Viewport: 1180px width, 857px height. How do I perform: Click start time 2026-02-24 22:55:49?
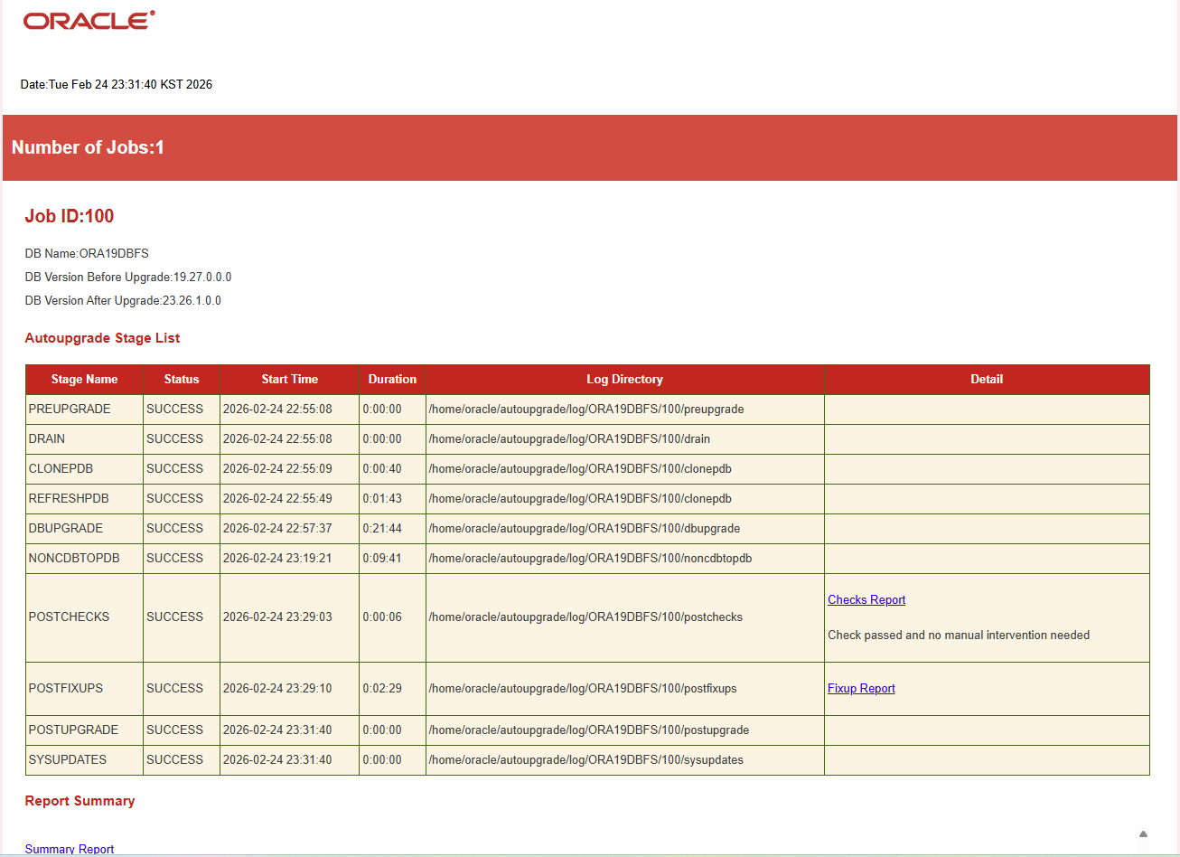click(277, 499)
